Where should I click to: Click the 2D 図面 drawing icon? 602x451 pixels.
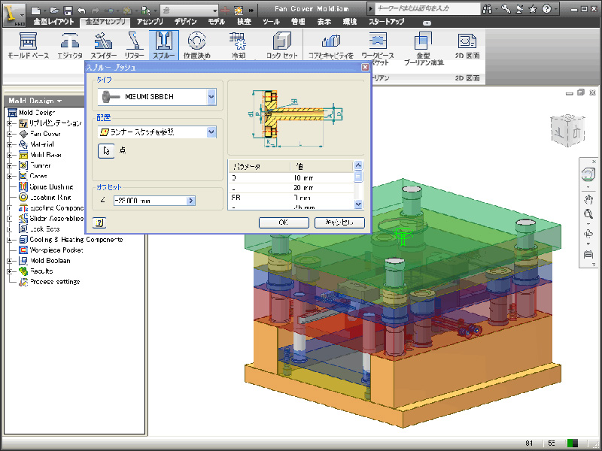467,44
